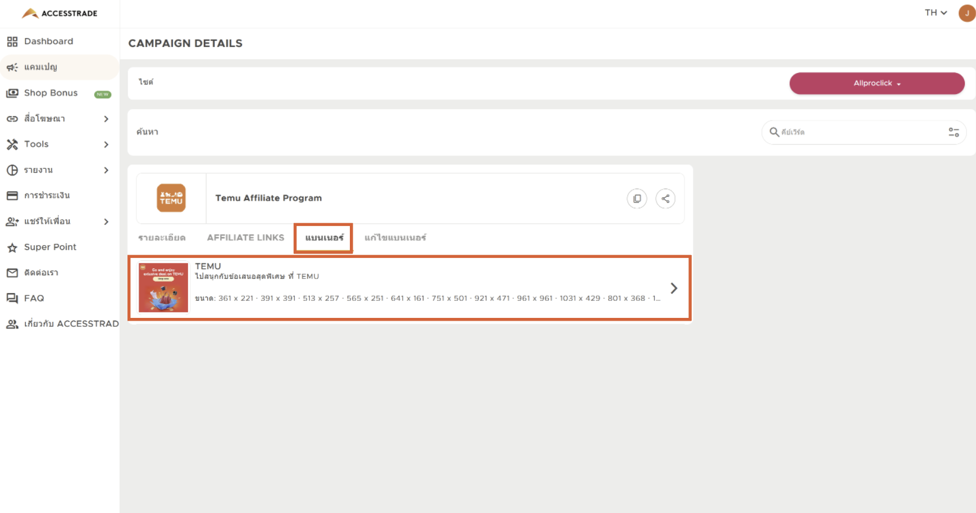This screenshot has height=513, width=976.
Task: Select the แบนเนอร์ tab
Action: click(x=324, y=238)
